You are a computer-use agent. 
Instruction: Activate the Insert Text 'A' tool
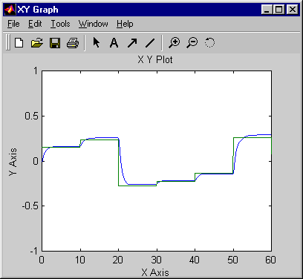tap(114, 43)
